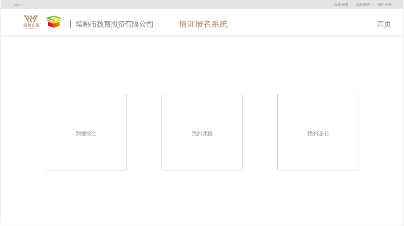This screenshot has width=404, height=226.
Task: Click the 常熟文旅 logo in the header
Action: click(31, 22)
